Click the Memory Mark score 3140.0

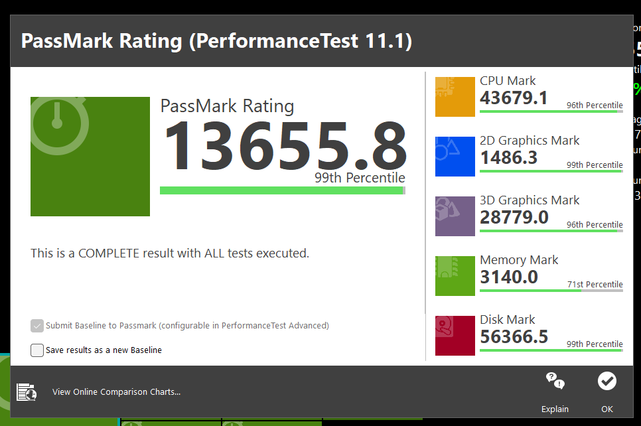point(509,277)
